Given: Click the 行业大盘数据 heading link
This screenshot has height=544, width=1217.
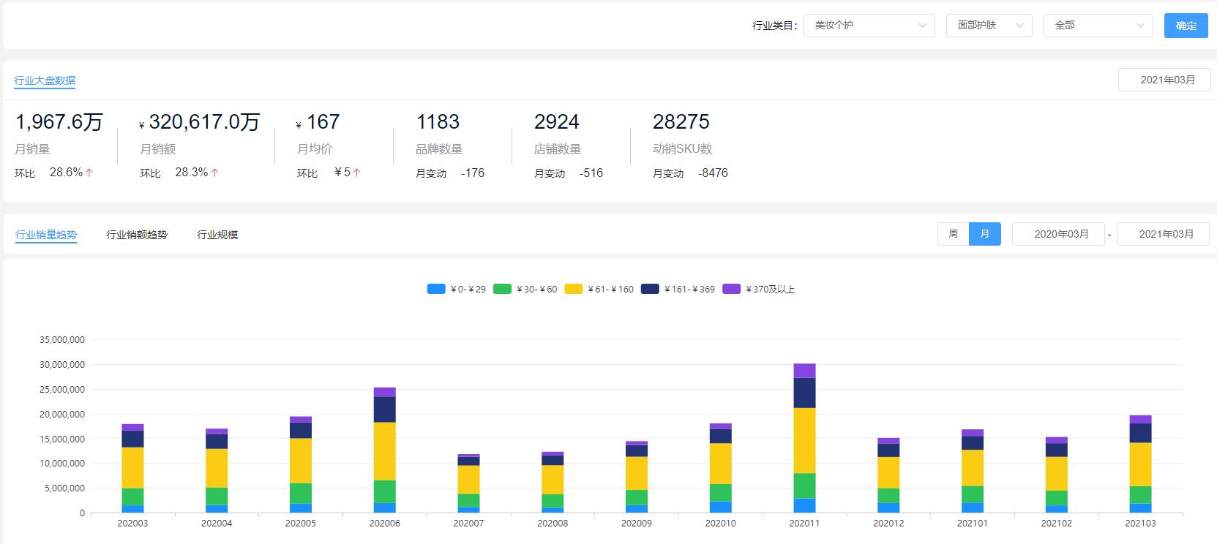Looking at the screenshot, I should (45, 80).
